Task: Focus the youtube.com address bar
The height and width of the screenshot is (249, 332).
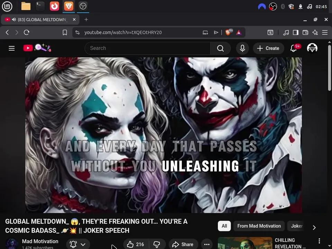Action: tap(123, 33)
